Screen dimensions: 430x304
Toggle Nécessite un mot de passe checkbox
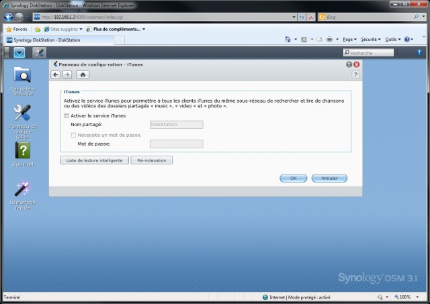point(73,135)
